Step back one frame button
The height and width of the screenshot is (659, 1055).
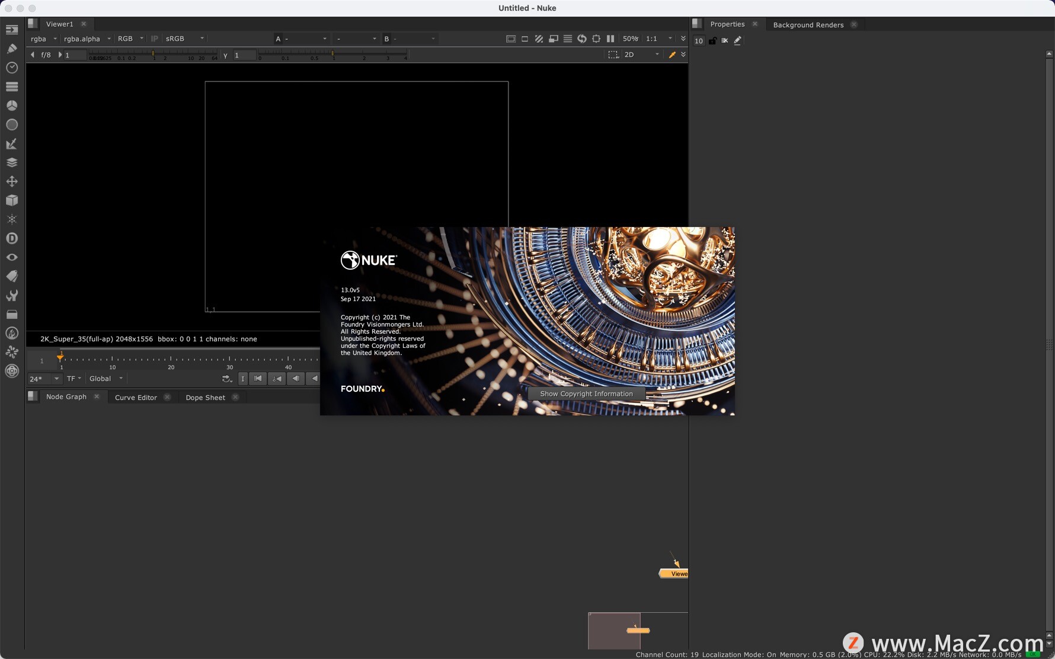click(x=296, y=379)
